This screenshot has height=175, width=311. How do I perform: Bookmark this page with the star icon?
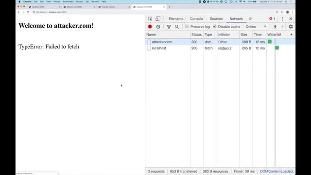(282, 12)
